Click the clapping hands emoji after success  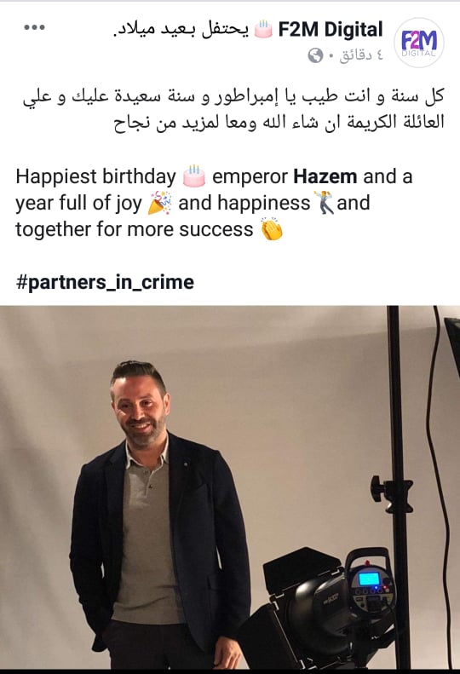tap(272, 229)
